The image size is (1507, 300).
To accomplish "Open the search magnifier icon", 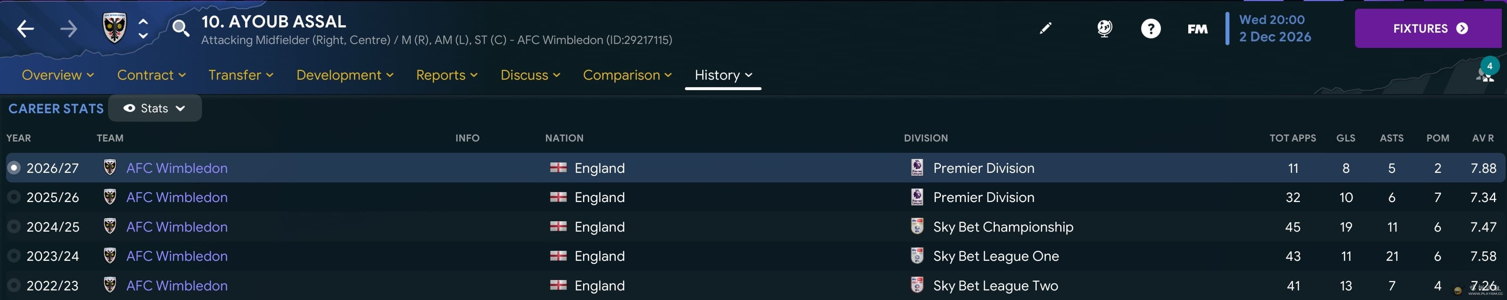I will 181,28.
